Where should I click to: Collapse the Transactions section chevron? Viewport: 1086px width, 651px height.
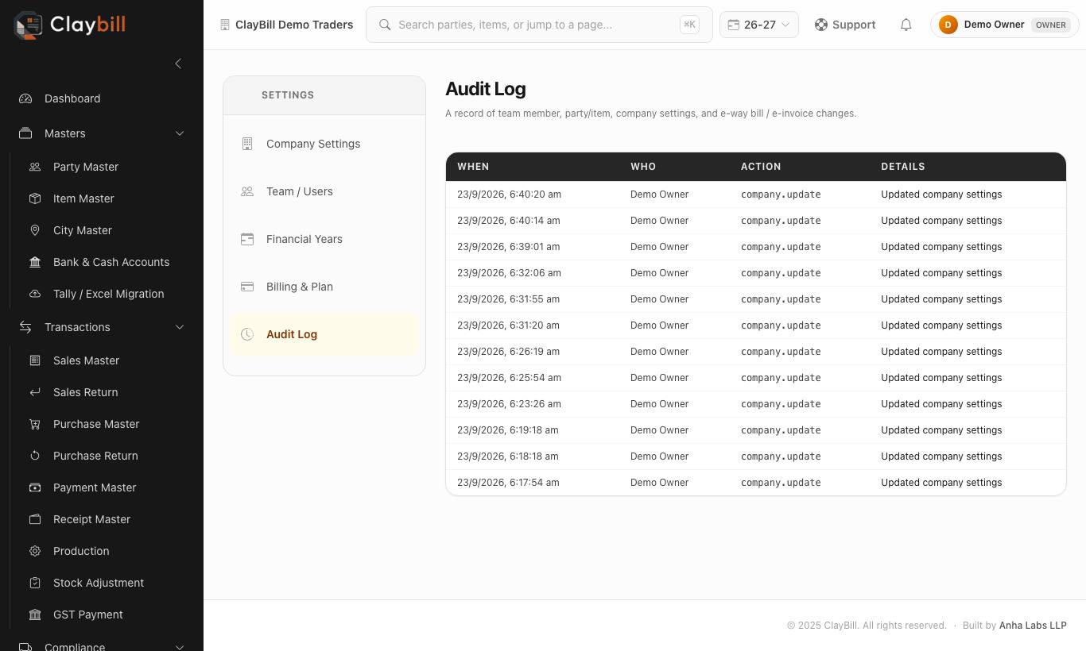[180, 327]
